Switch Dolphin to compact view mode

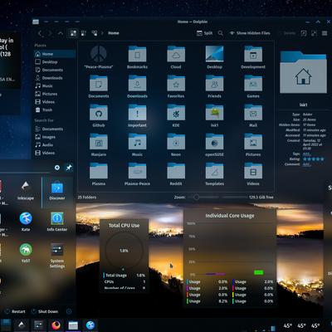(x=84, y=33)
